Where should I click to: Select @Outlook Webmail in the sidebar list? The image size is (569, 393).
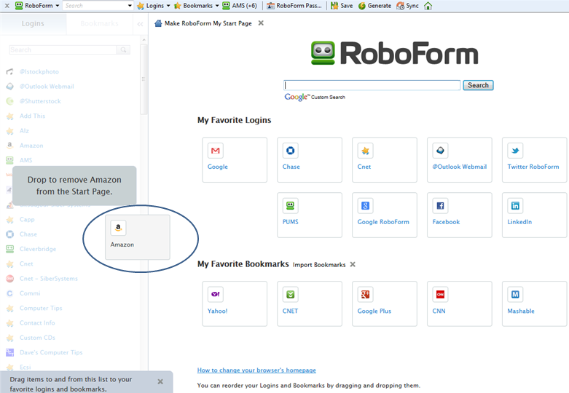(x=47, y=87)
